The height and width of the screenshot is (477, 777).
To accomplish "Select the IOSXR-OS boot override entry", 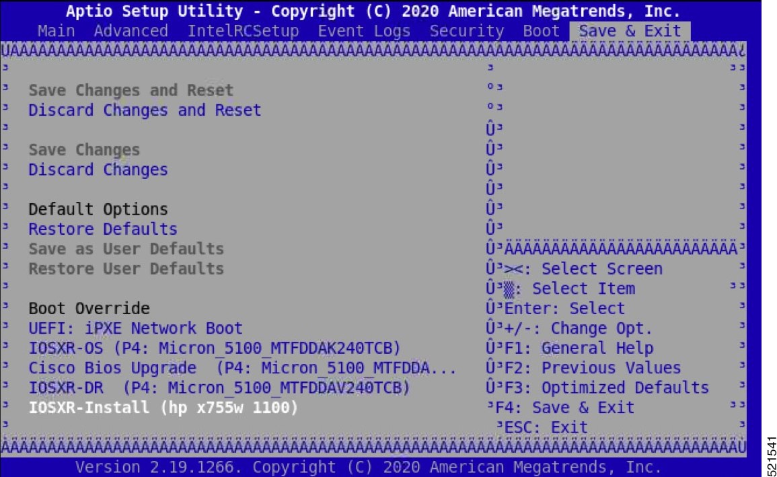I will [x=215, y=348].
